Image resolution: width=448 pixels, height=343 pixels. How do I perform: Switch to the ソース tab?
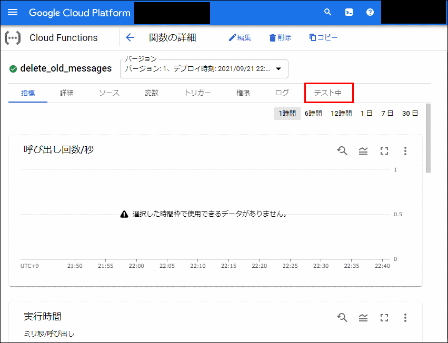click(x=109, y=93)
